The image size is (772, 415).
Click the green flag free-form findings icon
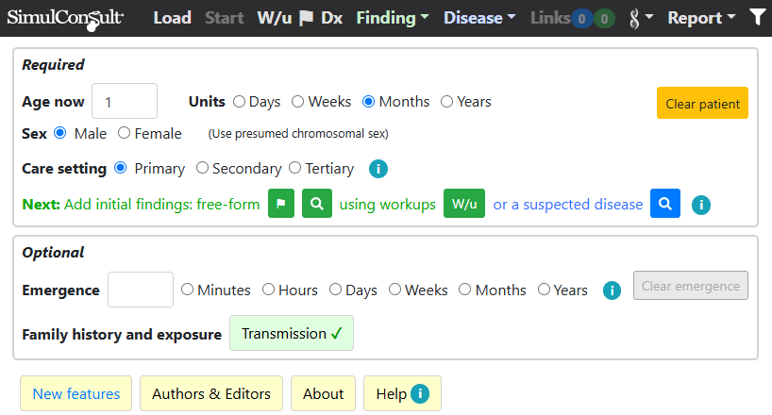pos(281,204)
